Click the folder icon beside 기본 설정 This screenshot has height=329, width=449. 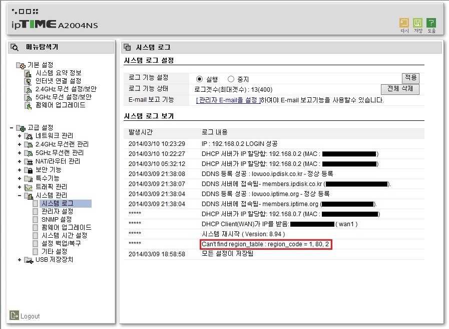tap(21, 65)
